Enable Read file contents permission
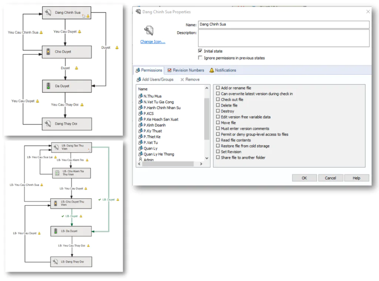 pyautogui.click(x=218, y=140)
